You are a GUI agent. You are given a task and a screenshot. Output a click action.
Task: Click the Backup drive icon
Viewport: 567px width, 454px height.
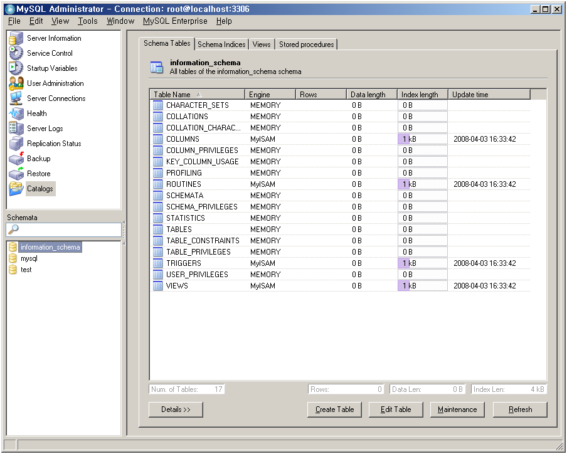click(16, 159)
